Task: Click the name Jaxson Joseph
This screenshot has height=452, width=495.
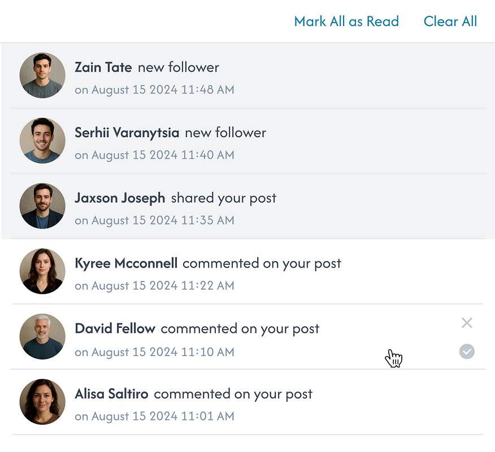Action: 120,198
